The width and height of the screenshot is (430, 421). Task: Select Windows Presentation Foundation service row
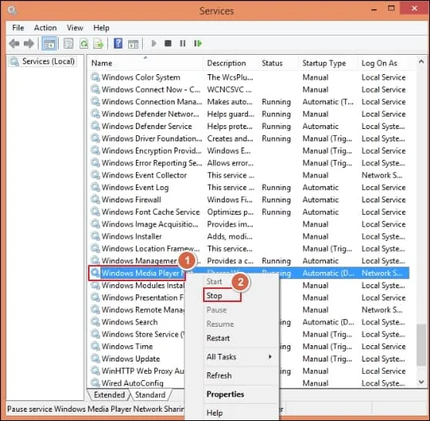tap(137, 297)
